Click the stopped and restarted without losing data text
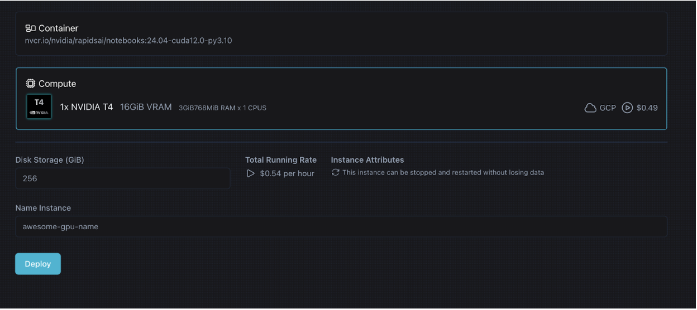The width and height of the screenshot is (697, 310). [443, 172]
